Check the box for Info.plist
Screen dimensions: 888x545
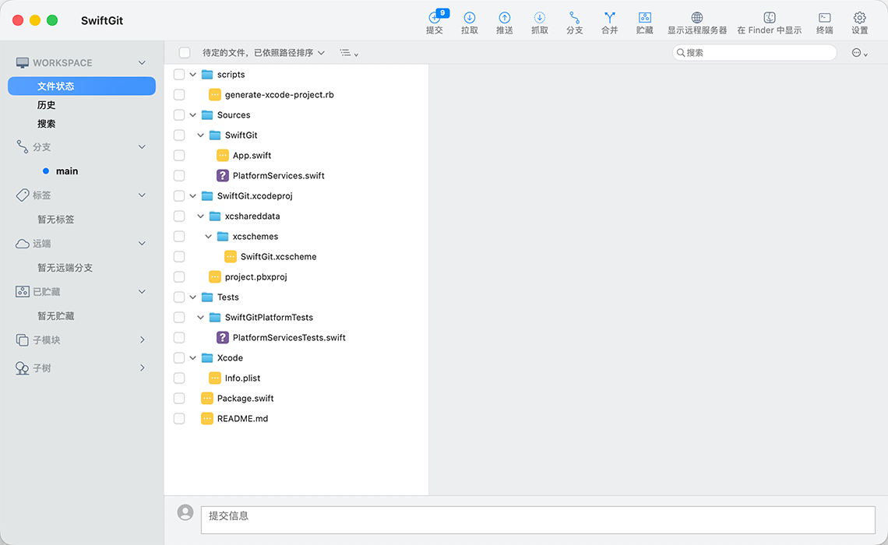[x=179, y=378]
